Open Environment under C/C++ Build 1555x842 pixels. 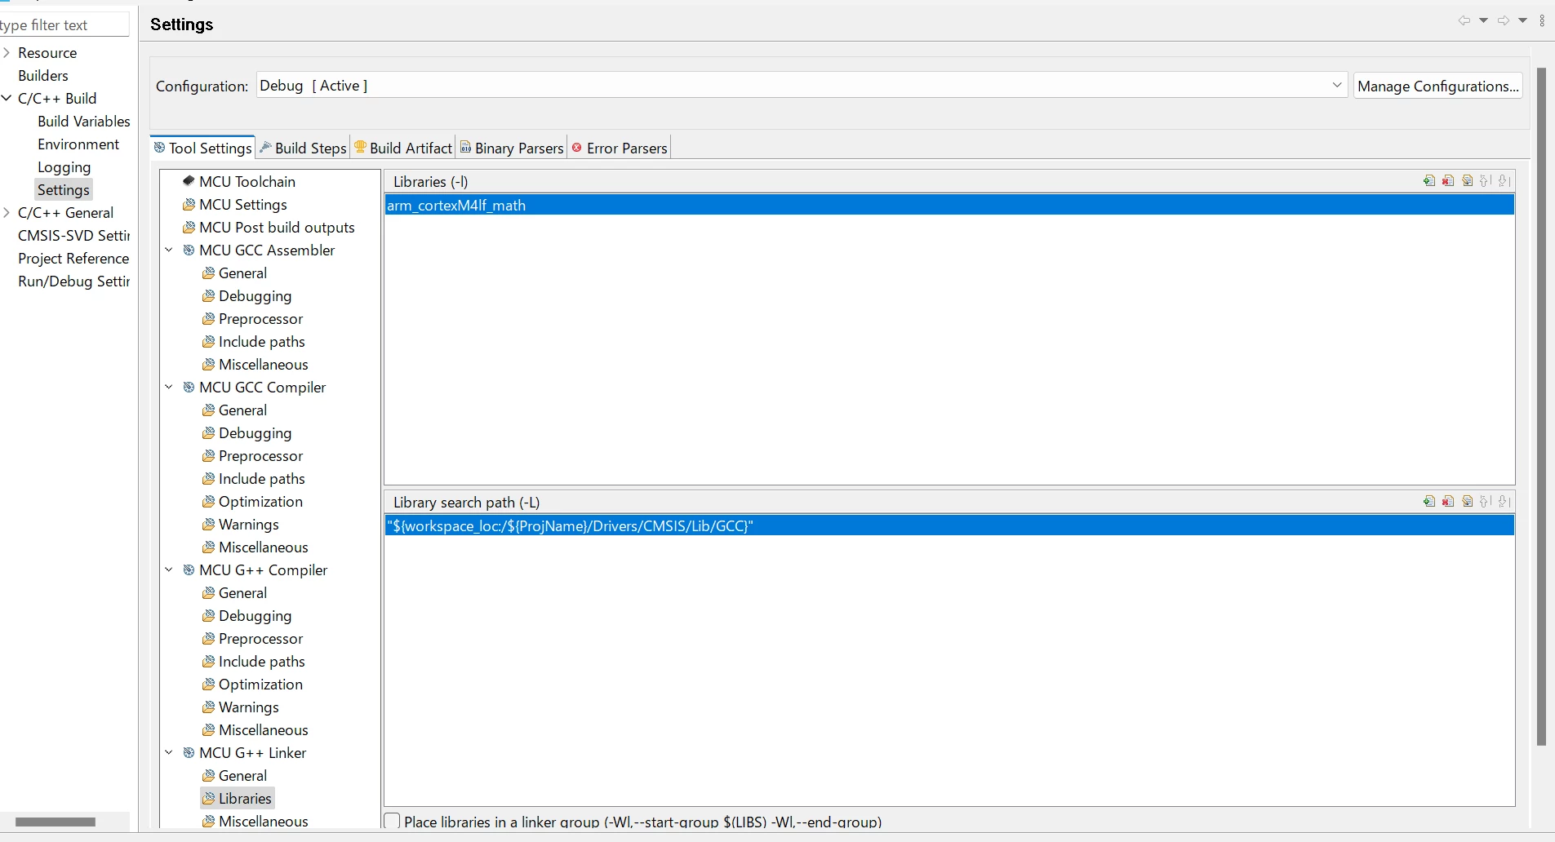point(78,144)
